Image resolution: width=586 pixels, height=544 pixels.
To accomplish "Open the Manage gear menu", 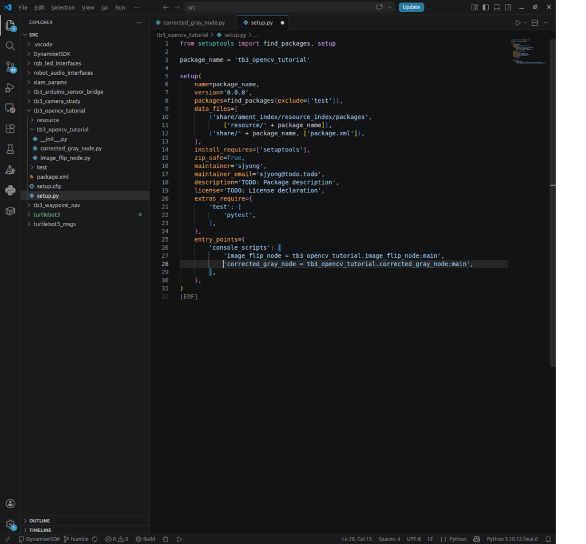I will [10, 524].
